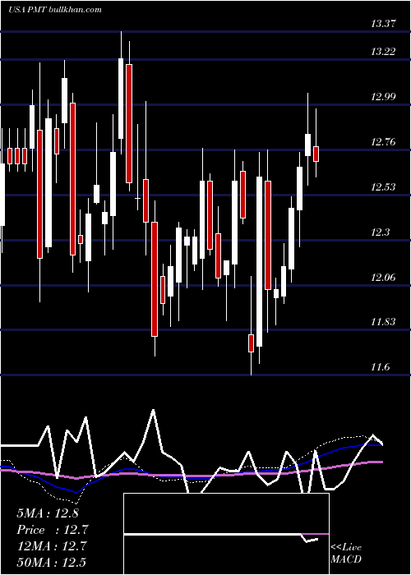This screenshot has width=411, height=575.
Task: Click the 12.53 price axis label
Action: pos(383,187)
